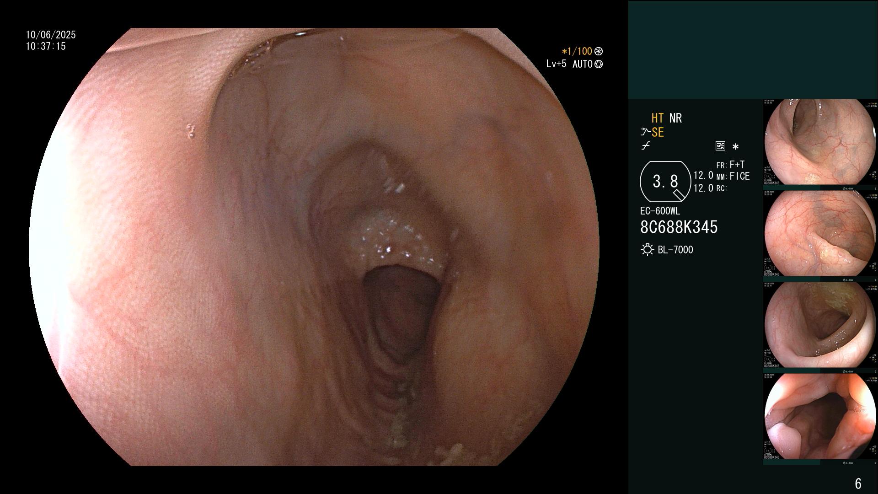The image size is (878, 494).
Task: Open the first captured thumbnail with red vessels
Action: (820, 142)
